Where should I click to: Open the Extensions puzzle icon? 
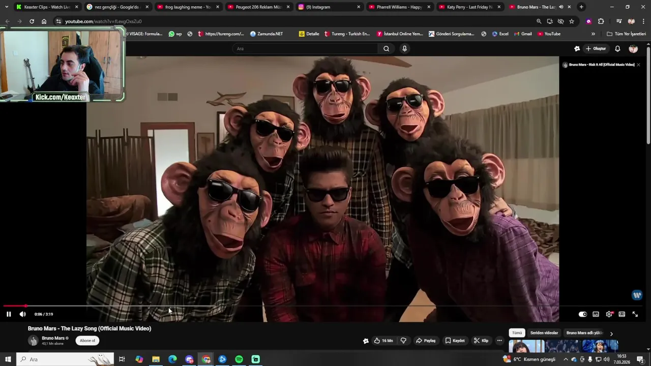601,21
